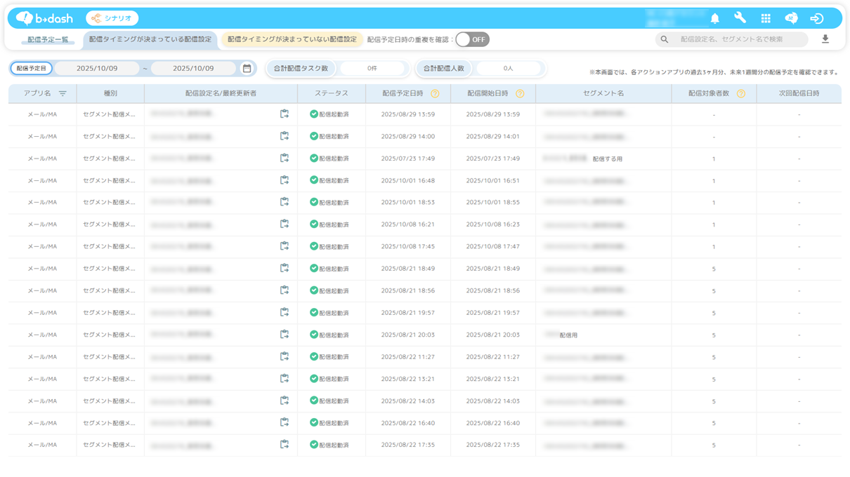
Task: Click the notification bell icon
Action: click(x=714, y=18)
